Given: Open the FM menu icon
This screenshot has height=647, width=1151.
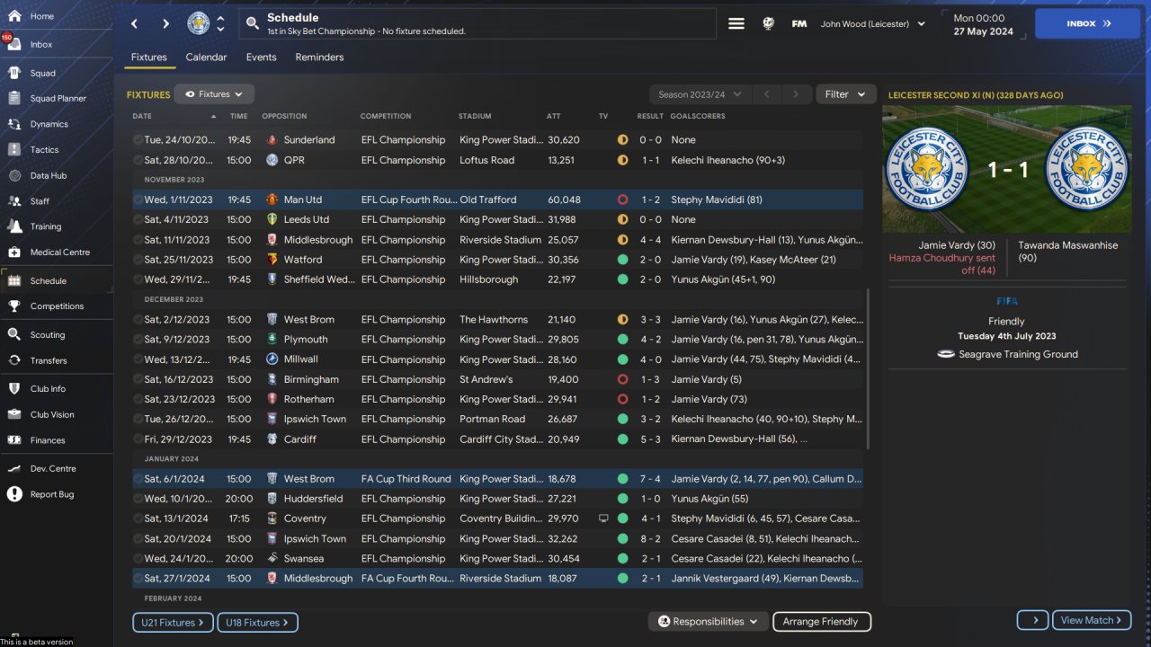Looking at the screenshot, I should 799,24.
